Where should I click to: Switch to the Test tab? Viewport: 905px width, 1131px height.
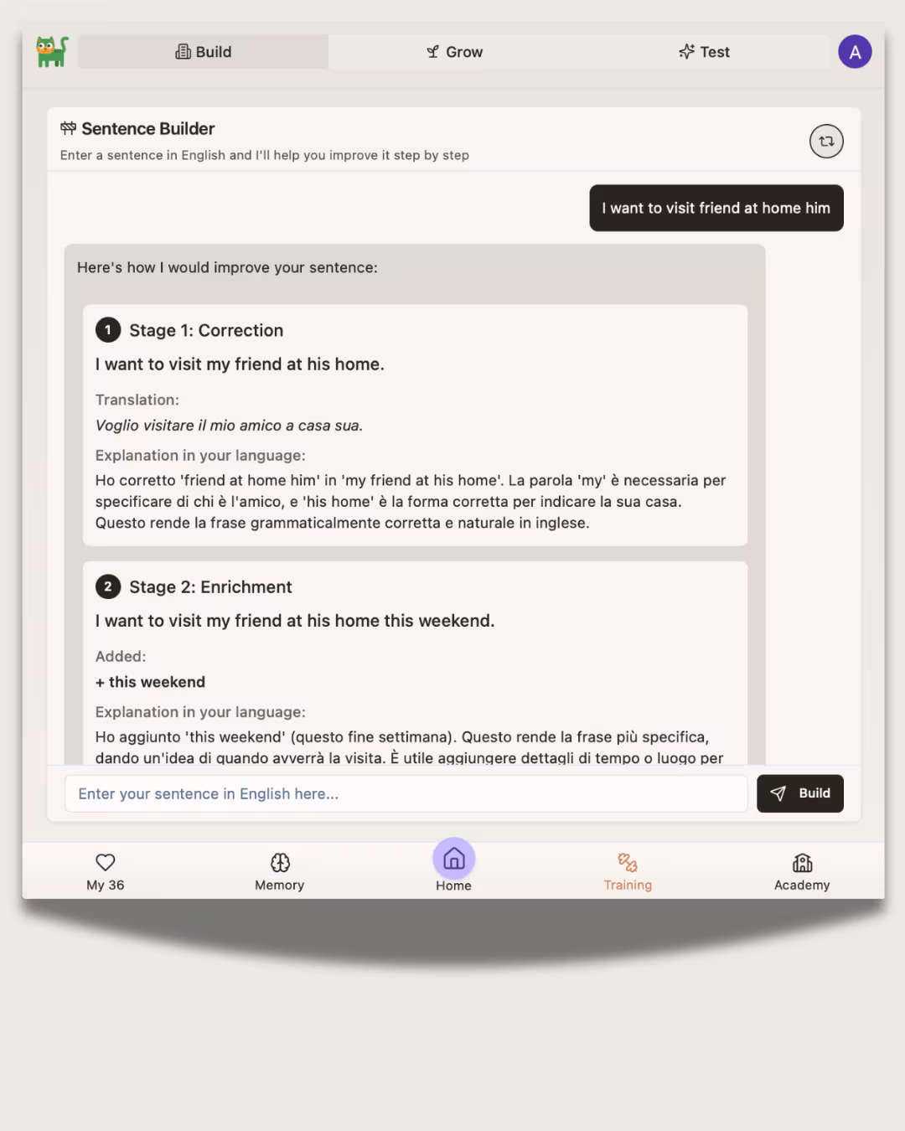point(704,52)
